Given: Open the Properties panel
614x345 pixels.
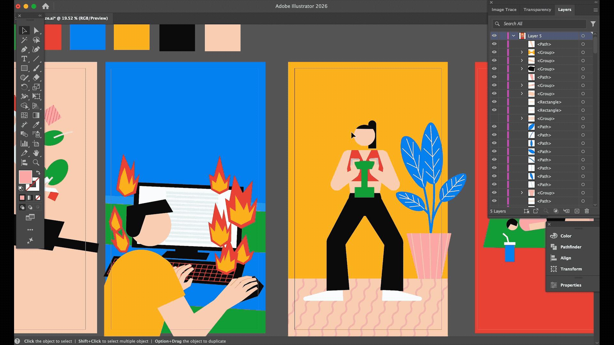Looking at the screenshot, I should pos(571,285).
